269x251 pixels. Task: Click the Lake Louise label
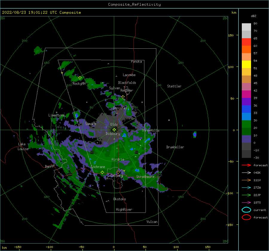pyautogui.click(x=23, y=147)
